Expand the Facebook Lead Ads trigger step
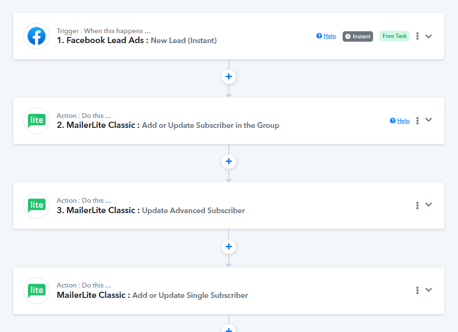458x332 pixels. pyautogui.click(x=429, y=36)
